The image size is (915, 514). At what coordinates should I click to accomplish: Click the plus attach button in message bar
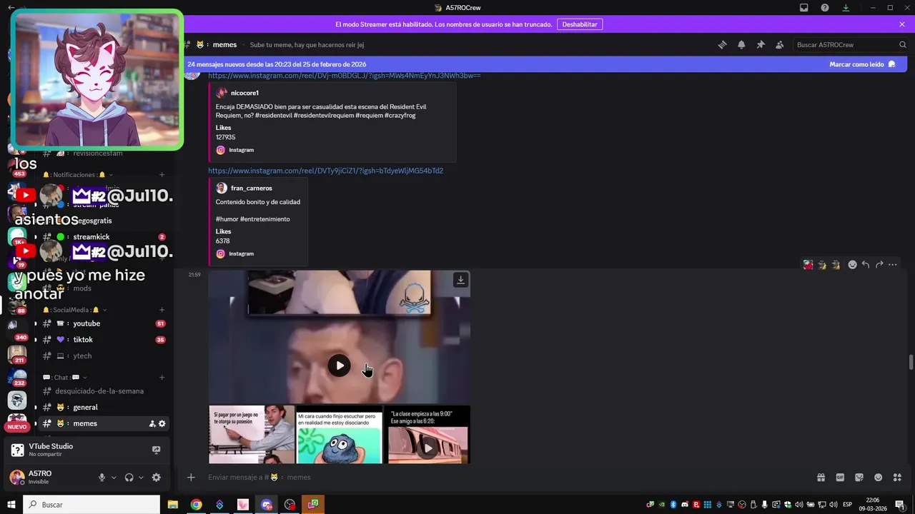(x=191, y=478)
